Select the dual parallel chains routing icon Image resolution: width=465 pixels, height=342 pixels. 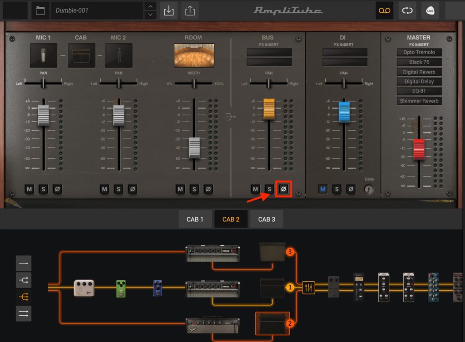point(24,313)
